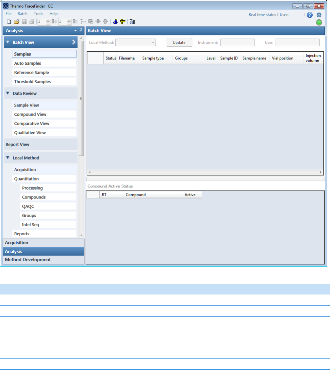This screenshot has height=370, width=330.
Task: Increase the first toolbar number spinner
Action: click(x=48, y=20)
